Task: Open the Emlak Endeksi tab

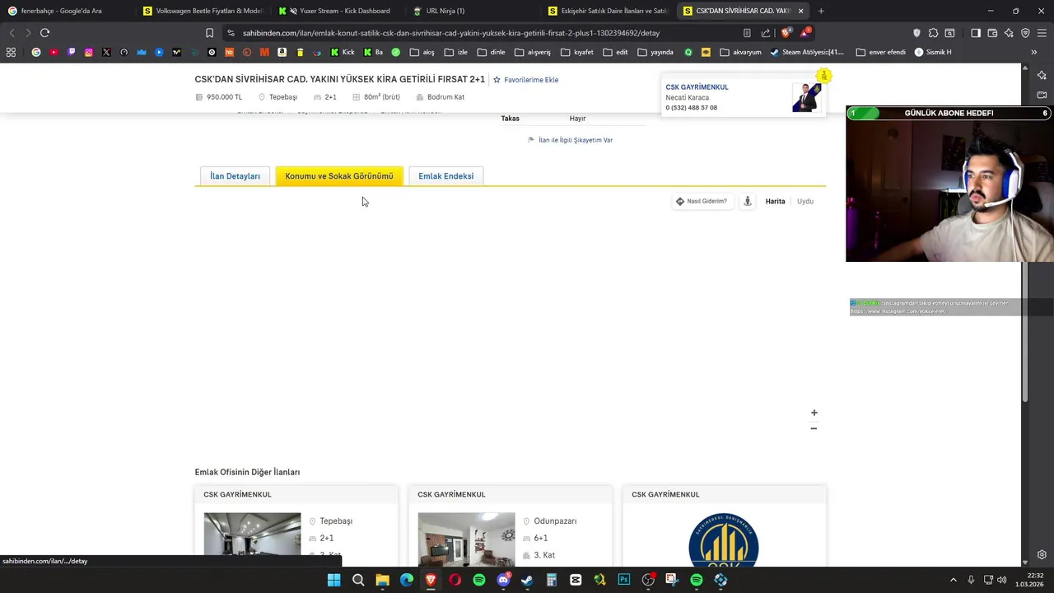Action: pos(445,176)
